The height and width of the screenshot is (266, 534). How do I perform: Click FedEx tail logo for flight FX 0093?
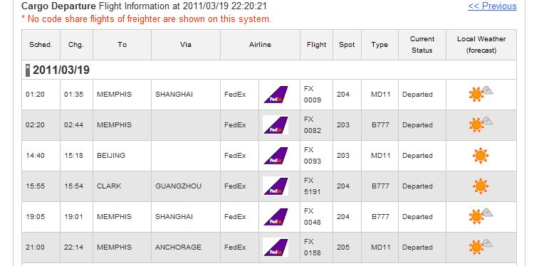[x=276, y=156]
